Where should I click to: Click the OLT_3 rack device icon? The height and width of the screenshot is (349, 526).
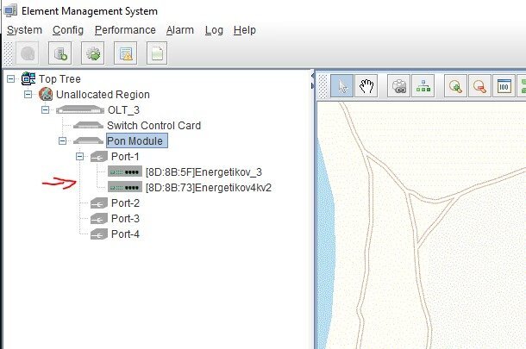tap(80, 110)
